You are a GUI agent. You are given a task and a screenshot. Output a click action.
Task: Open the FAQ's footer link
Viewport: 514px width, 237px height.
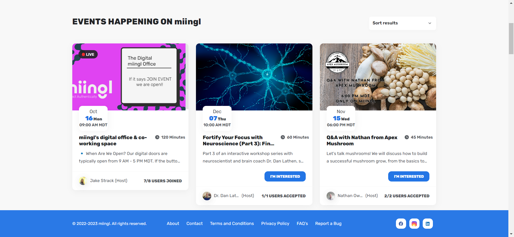pyautogui.click(x=302, y=224)
